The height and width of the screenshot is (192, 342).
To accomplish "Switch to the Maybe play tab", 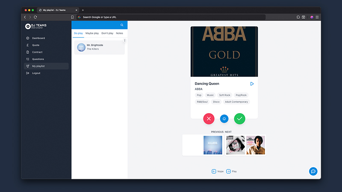I will pos(92,33).
